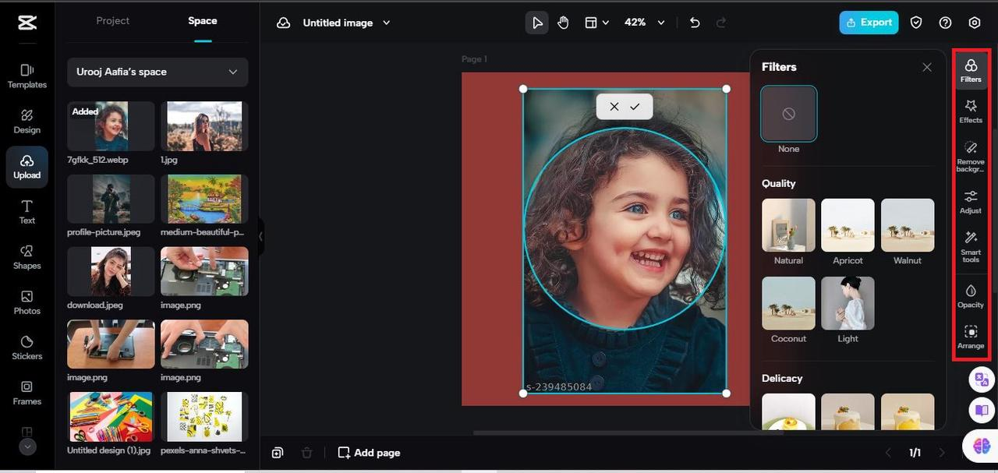Select the Untitled design (1).jpg thumbnail
The image size is (998, 473).
(111, 417)
